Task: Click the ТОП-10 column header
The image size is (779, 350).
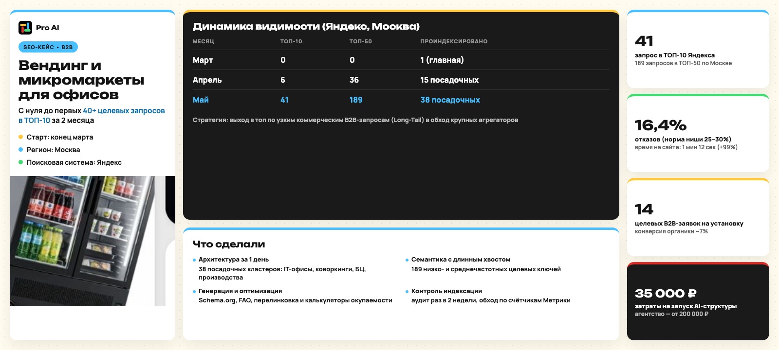Action: pos(291,41)
